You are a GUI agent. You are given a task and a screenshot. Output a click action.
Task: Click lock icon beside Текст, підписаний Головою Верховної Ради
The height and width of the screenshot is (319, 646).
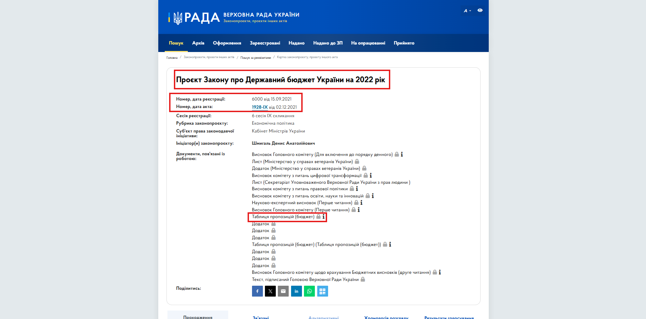tap(363, 279)
